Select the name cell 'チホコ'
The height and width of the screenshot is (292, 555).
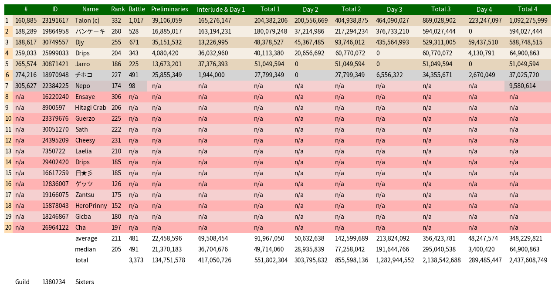click(84, 75)
